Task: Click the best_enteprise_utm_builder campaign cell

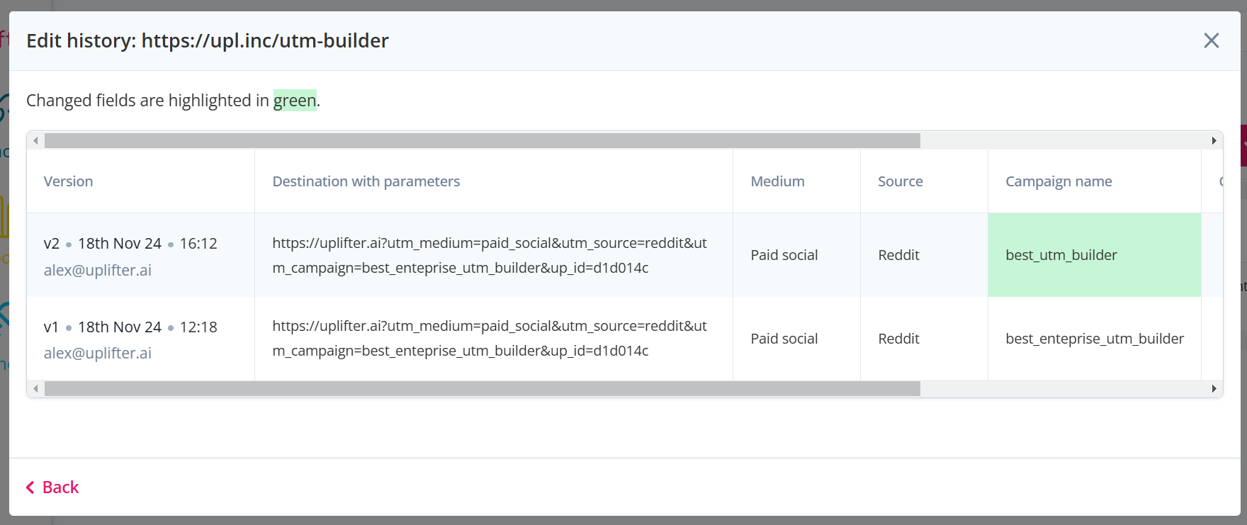Action: (x=1095, y=339)
